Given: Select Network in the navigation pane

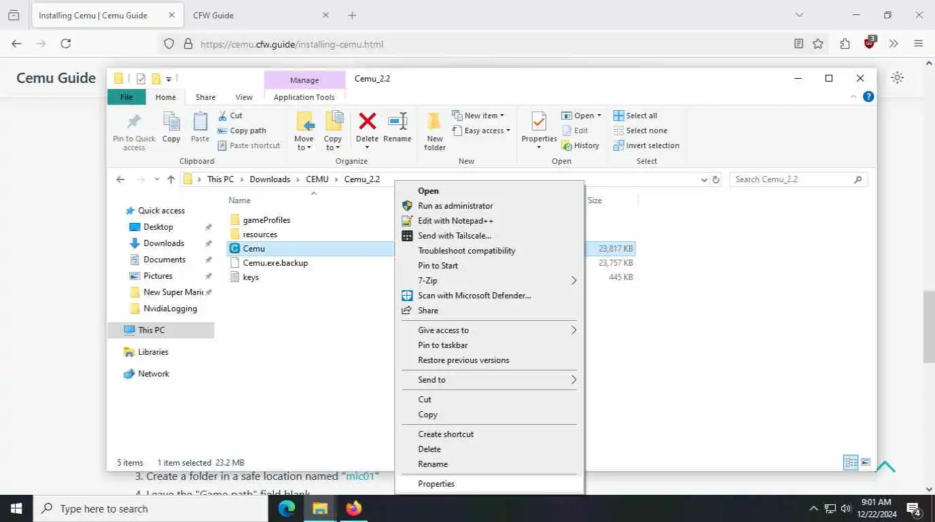Looking at the screenshot, I should tap(154, 374).
